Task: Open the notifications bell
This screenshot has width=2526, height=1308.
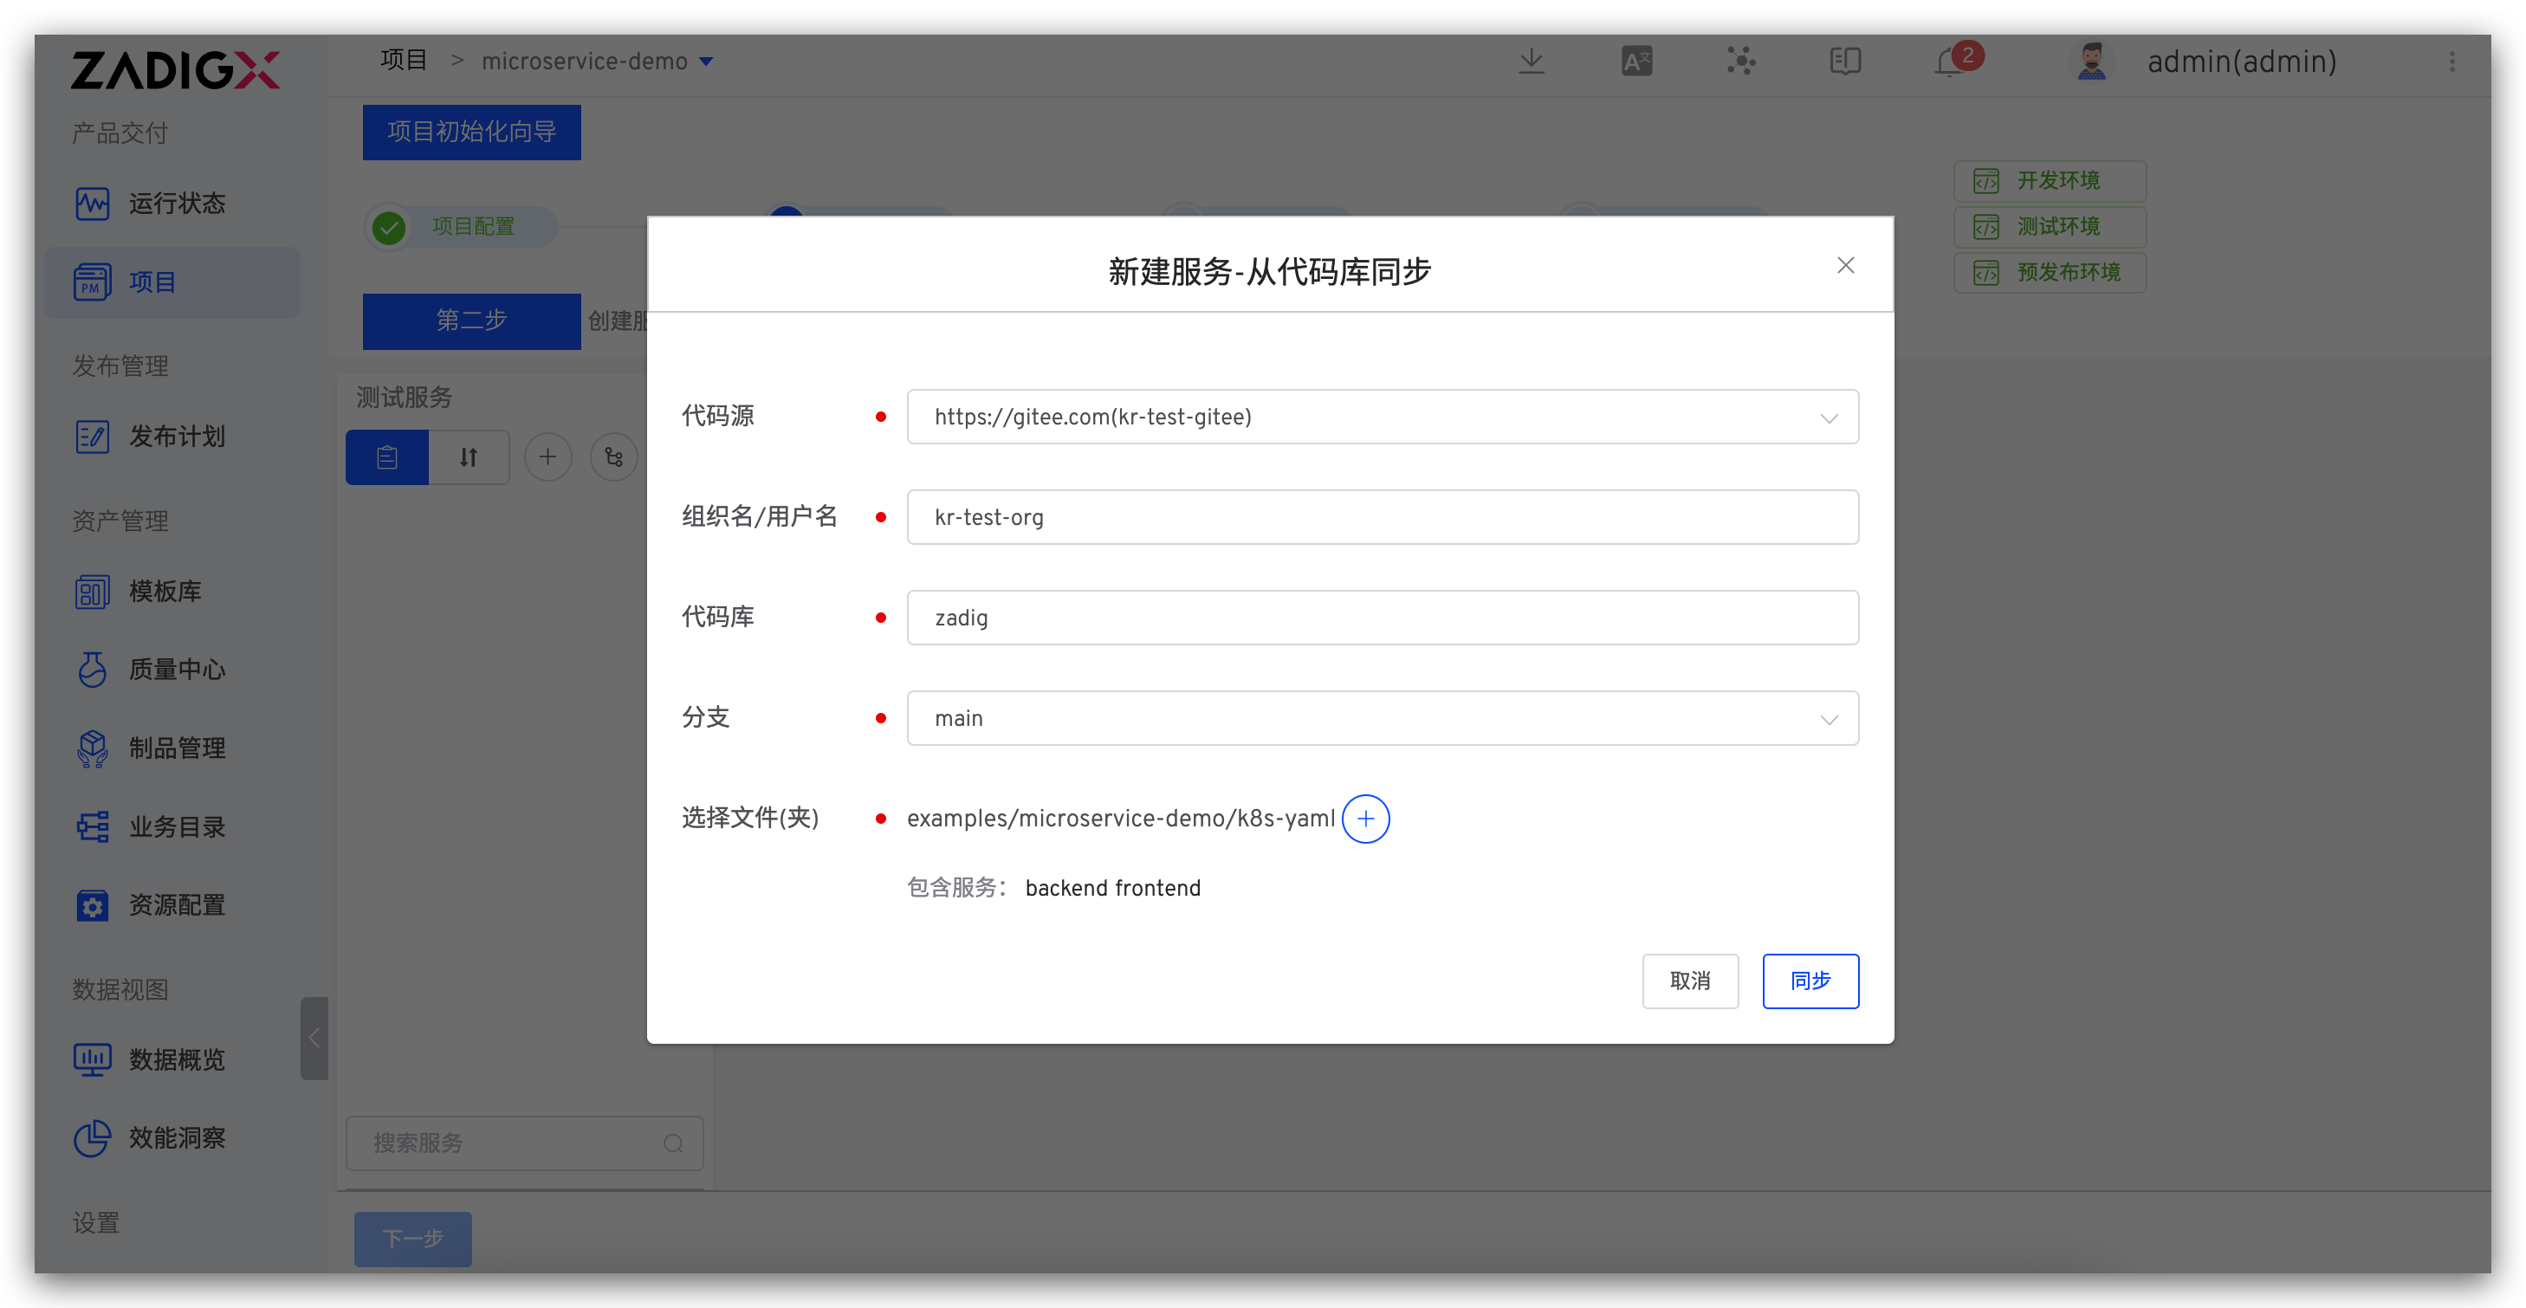Action: (x=1951, y=62)
